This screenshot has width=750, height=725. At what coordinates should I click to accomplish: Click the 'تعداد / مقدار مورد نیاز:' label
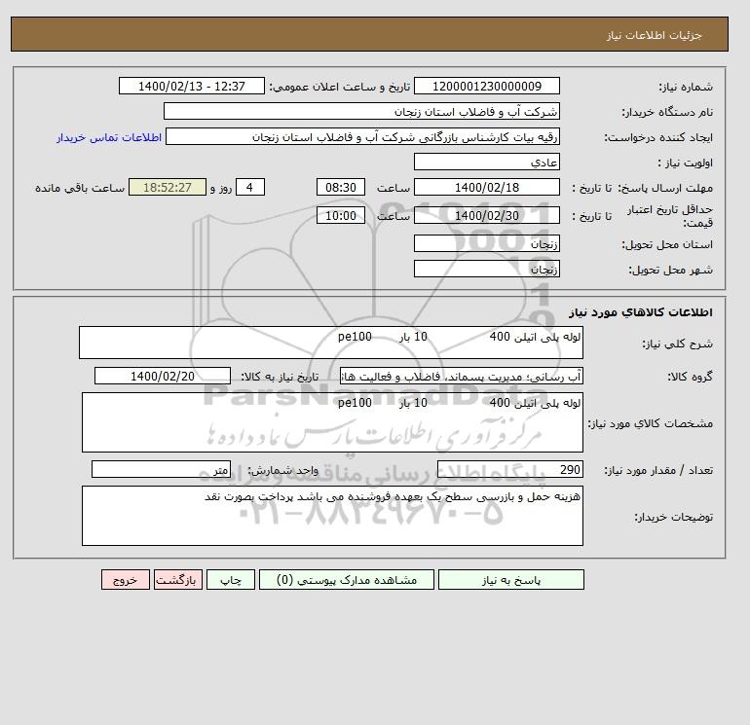[x=658, y=471]
